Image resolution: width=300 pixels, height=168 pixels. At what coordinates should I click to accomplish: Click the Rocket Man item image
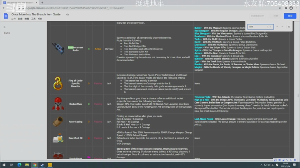(x=58, y=104)
